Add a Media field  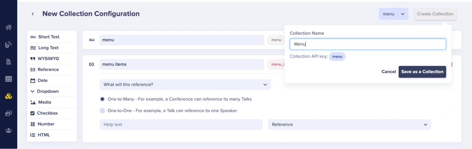[52, 102]
